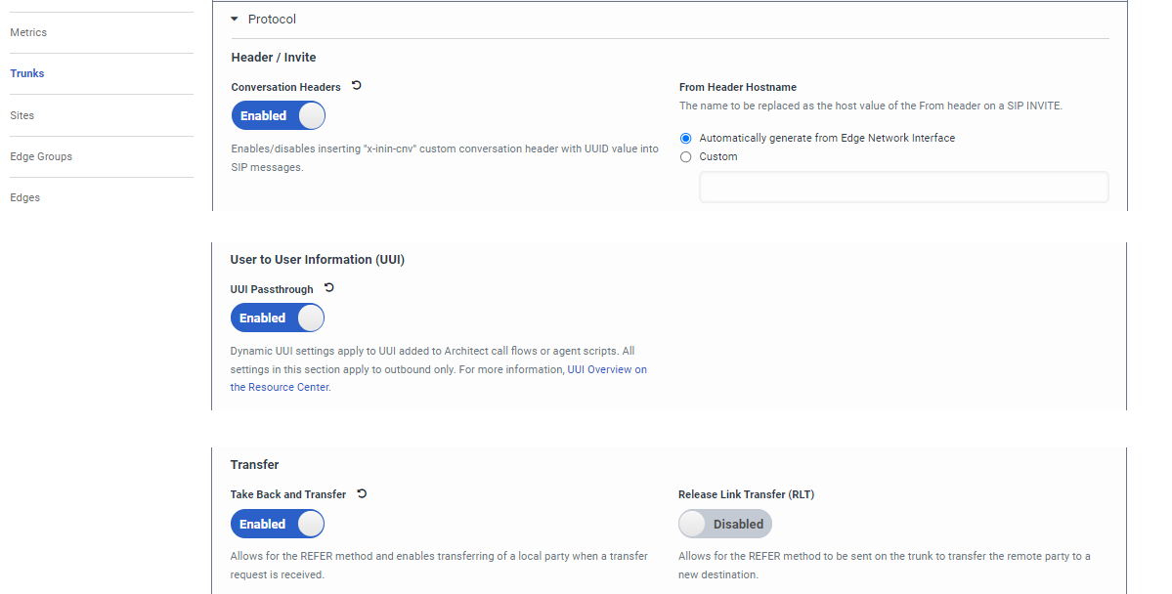Screen dimensions: 1172x594
Task: Click the Take Back and Transfer label
Action: (287, 494)
